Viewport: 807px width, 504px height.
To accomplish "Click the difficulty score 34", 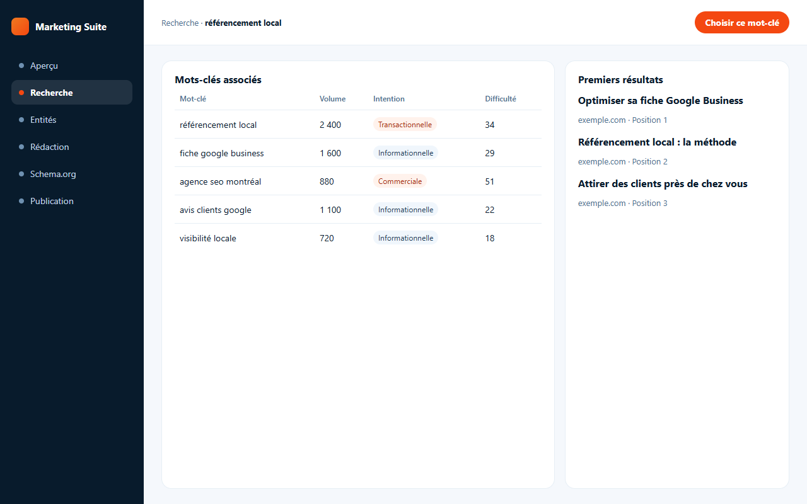I will pos(490,125).
